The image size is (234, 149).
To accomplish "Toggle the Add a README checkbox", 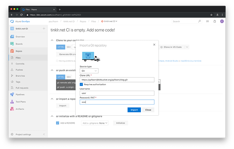I will [x=58, y=123].
